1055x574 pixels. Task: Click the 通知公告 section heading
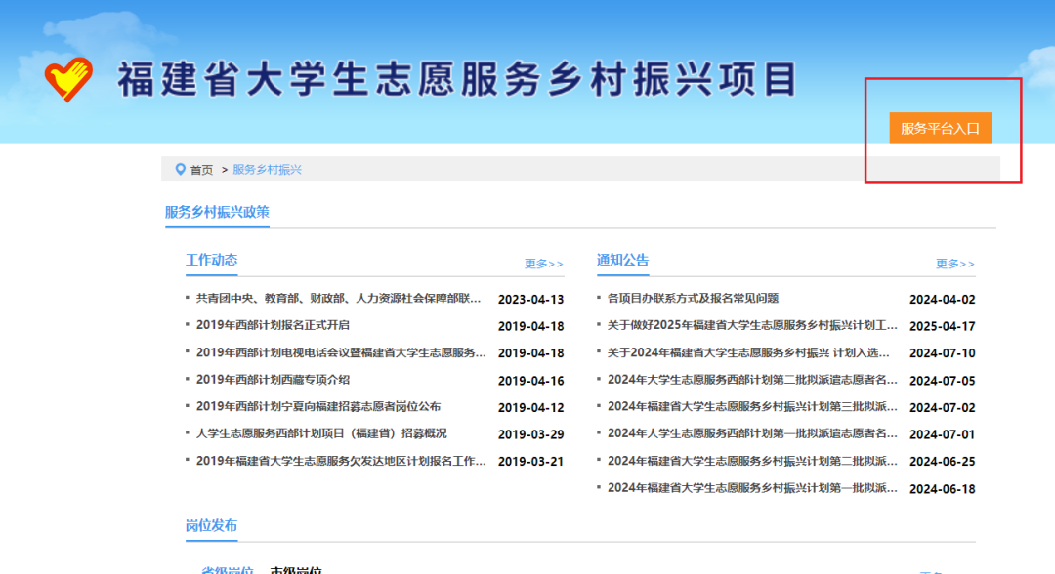tap(622, 261)
